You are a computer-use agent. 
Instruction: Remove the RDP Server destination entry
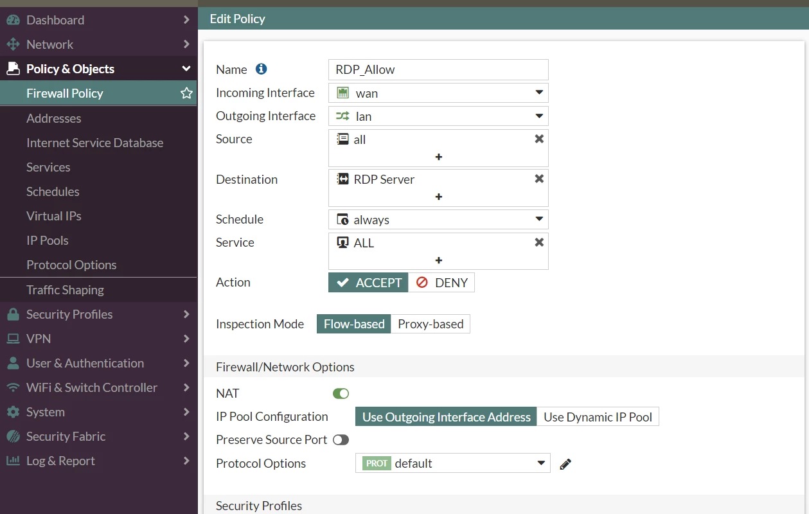point(539,179)
